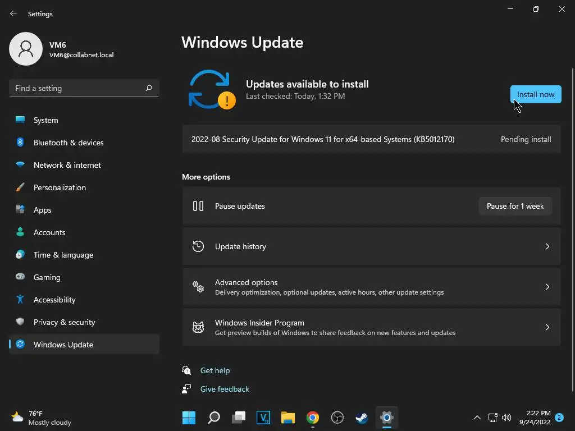Open taskbar Search
Viewport: 575px width, 431px height.
click(214, 418)
